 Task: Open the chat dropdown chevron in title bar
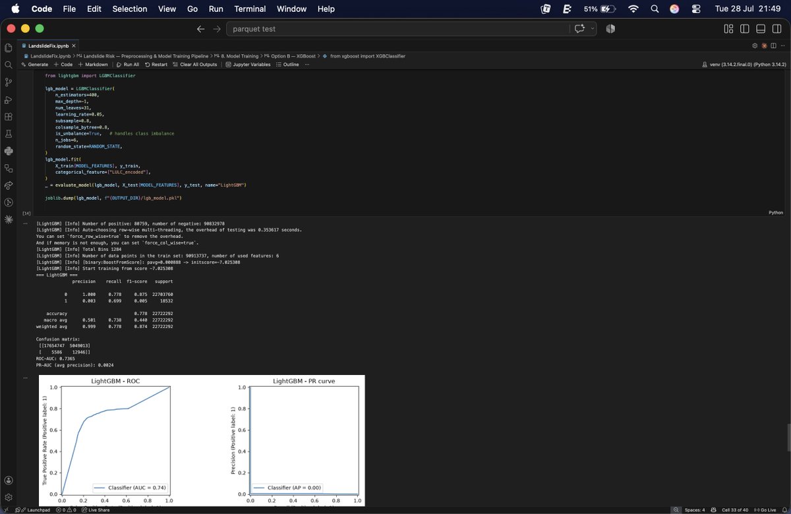coord(593,29)
